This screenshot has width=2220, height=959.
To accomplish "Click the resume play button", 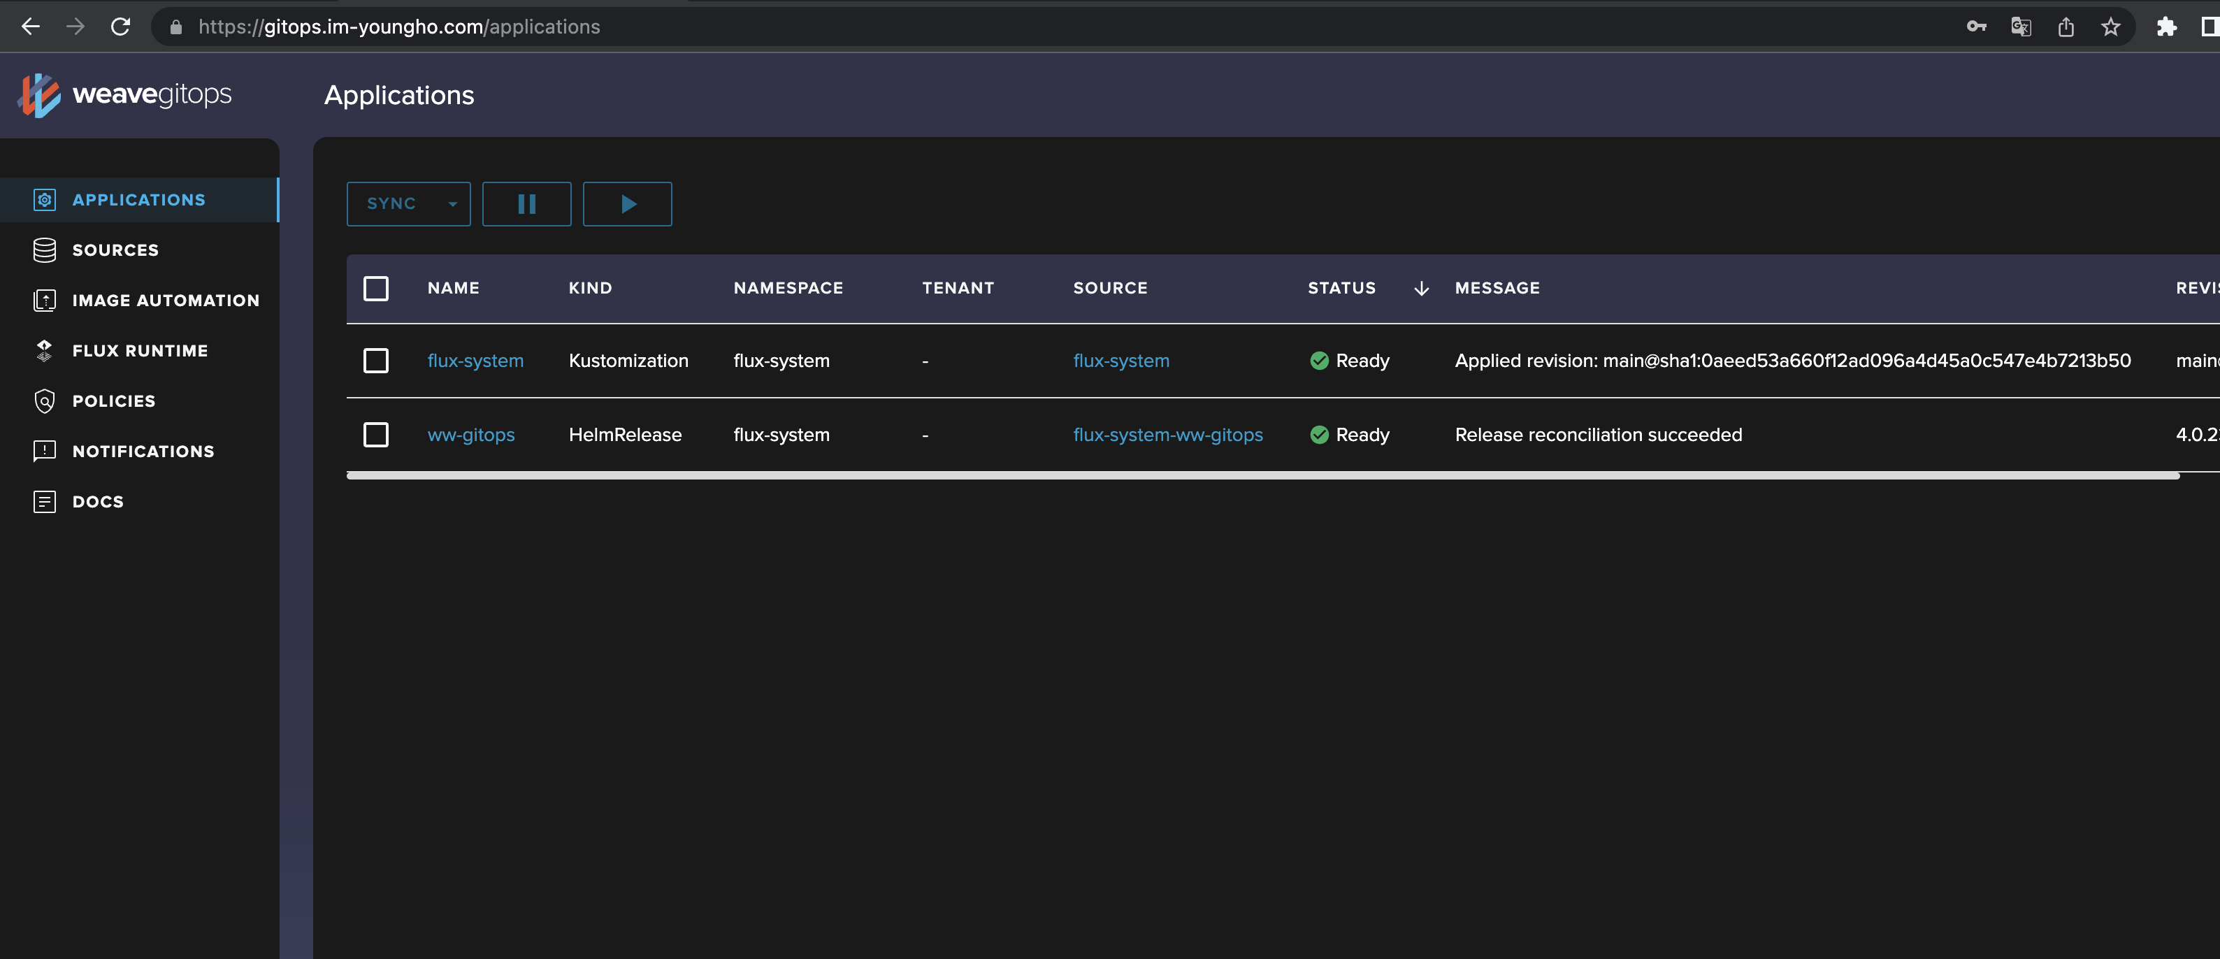I will [x=628, y=204].
